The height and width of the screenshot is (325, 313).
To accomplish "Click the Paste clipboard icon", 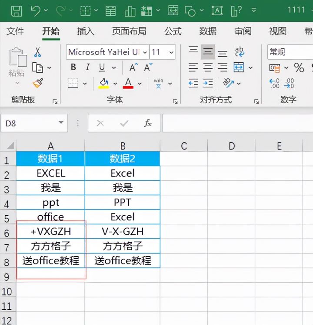I will click(x=18, y=57).
